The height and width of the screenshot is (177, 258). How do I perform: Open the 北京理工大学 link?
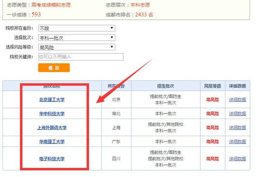click(x=52, y=100)
